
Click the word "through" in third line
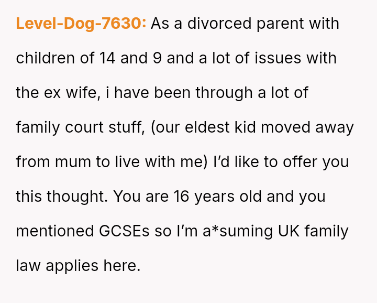pyautogui.click(x=224, y=93)
